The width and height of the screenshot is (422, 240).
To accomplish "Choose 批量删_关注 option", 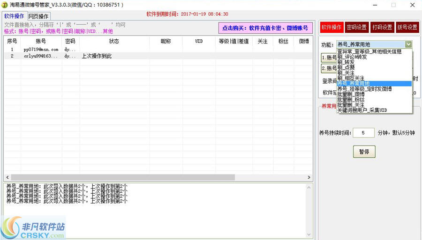I will point(374,105).
